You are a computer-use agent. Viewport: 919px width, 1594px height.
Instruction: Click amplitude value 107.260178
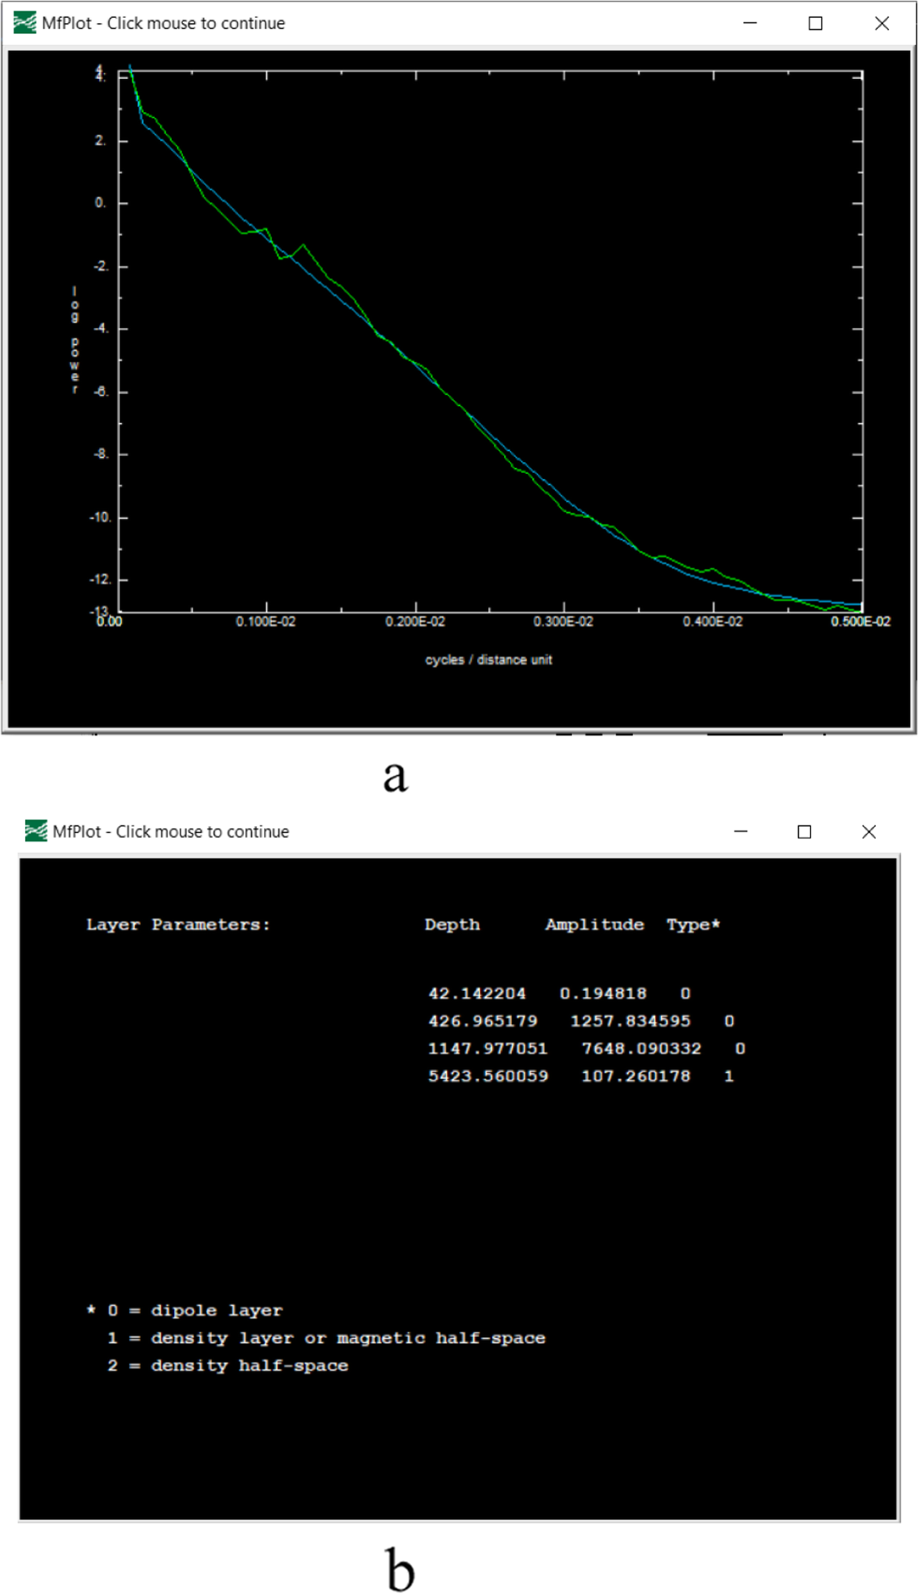636,1076
